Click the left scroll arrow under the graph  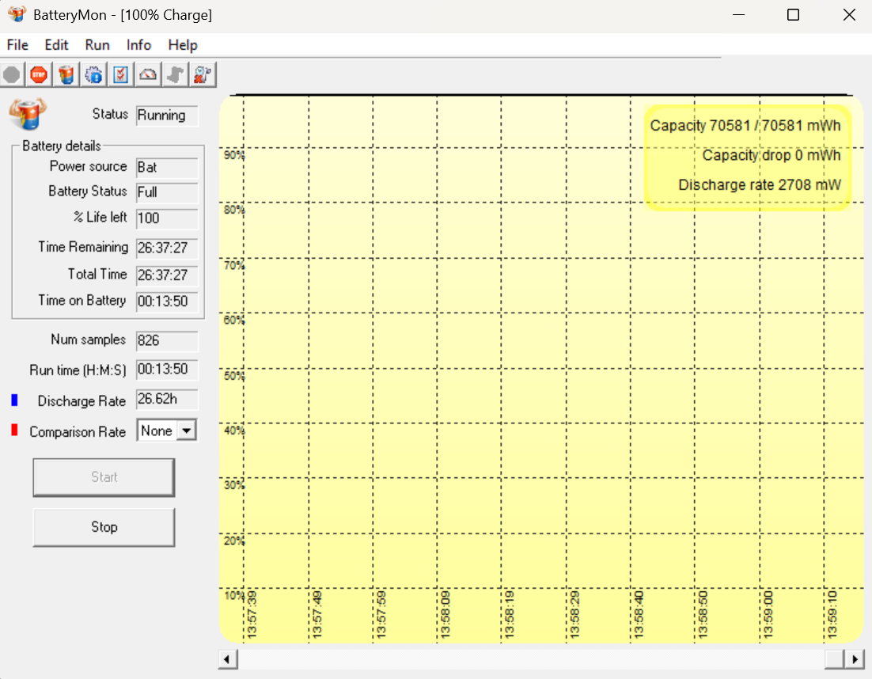[228, 659]
